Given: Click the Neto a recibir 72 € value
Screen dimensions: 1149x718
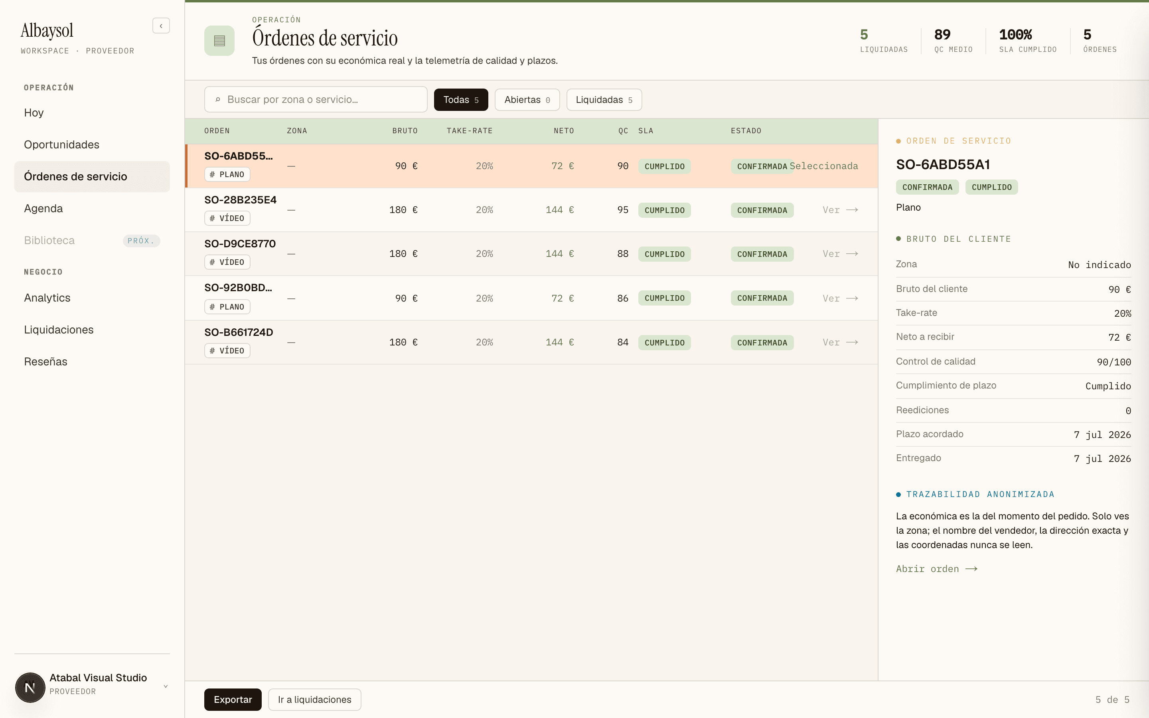Looking at the screenshot, I should [1119, 337].
